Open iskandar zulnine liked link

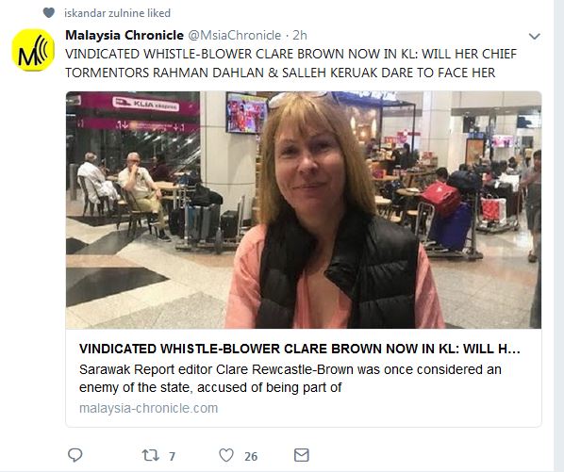(117, 13)
